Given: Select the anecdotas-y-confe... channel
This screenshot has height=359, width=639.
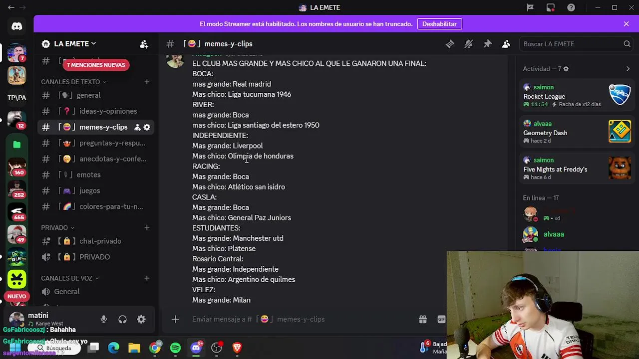Looking at the screenshot, I should point(95,159).
